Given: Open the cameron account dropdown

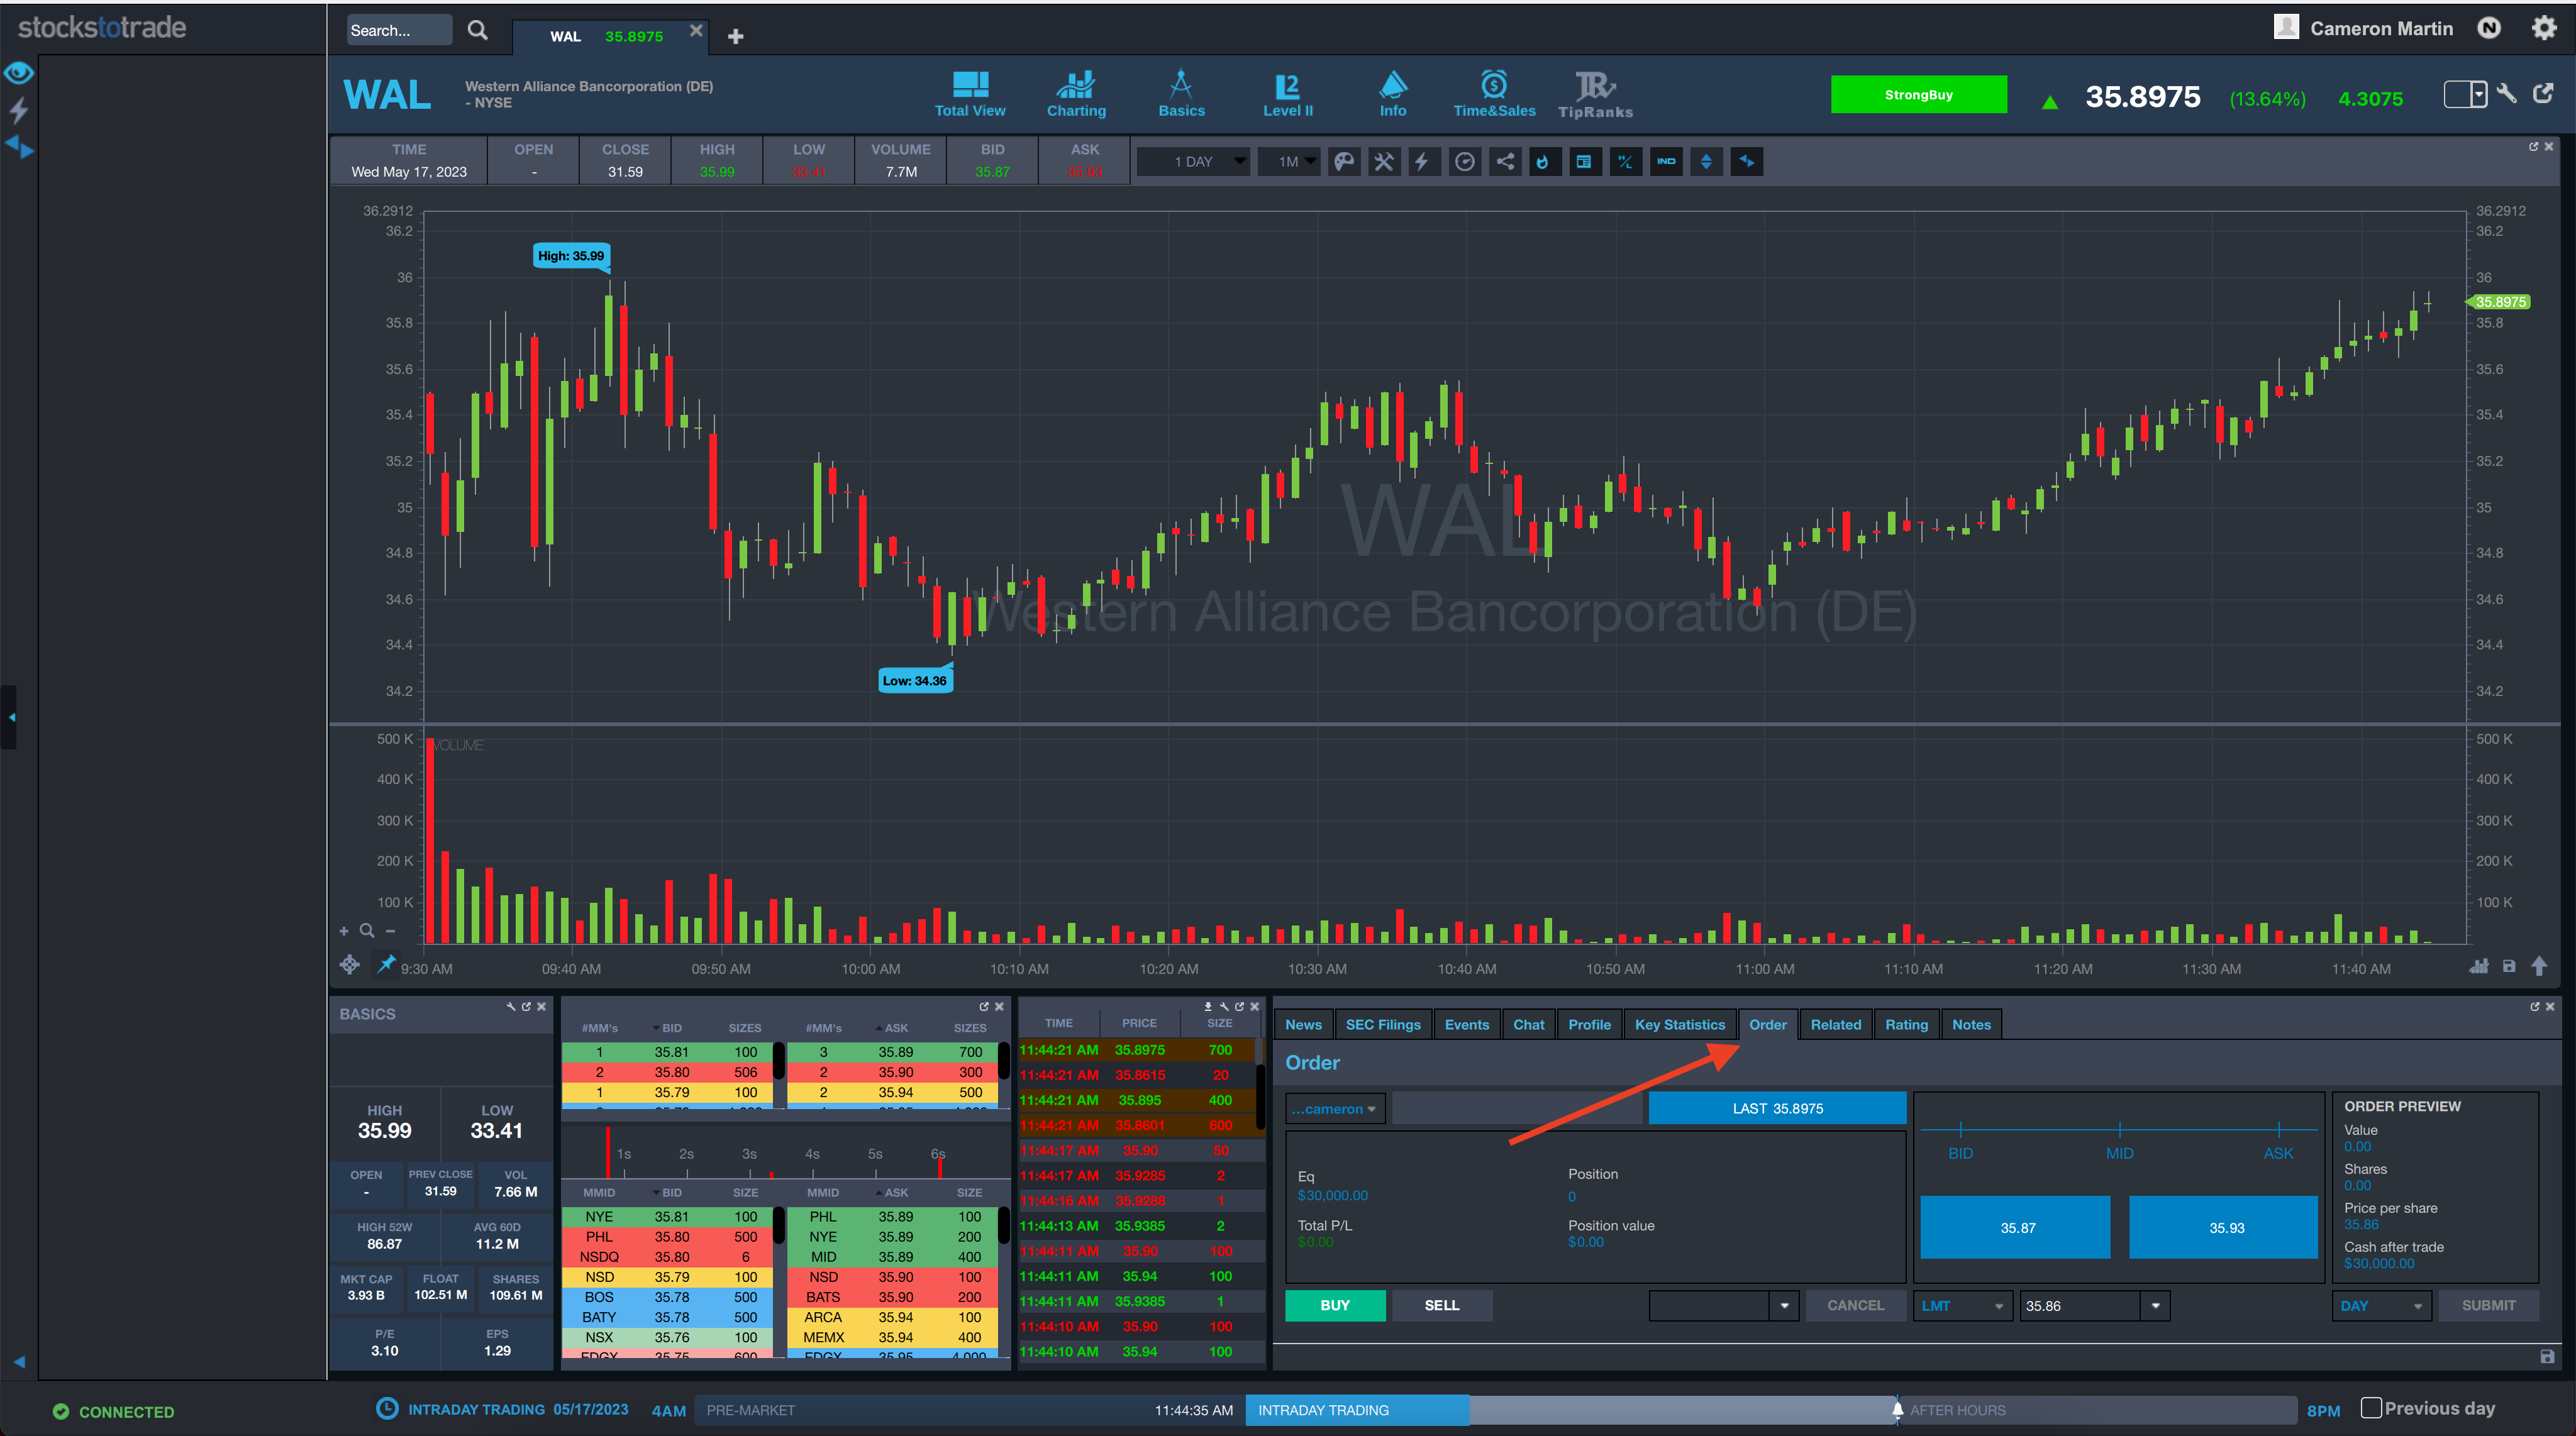Looking at the screenshot, I should [1335, 1109].
